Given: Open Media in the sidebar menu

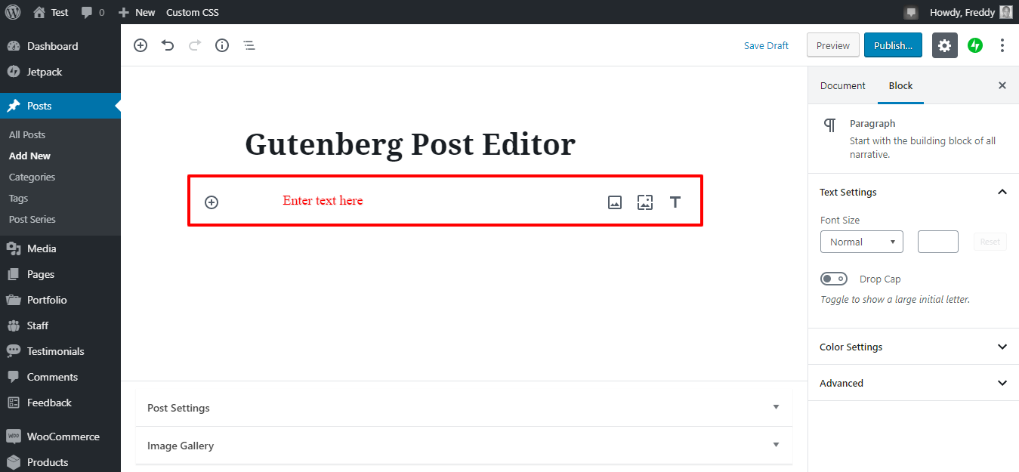Looking at the screenshot, I should coord(42,248).
